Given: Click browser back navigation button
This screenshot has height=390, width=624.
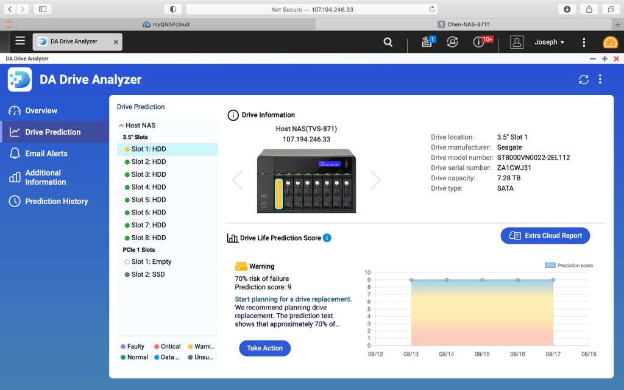Looking at the screenshot, I should (10, 9).
